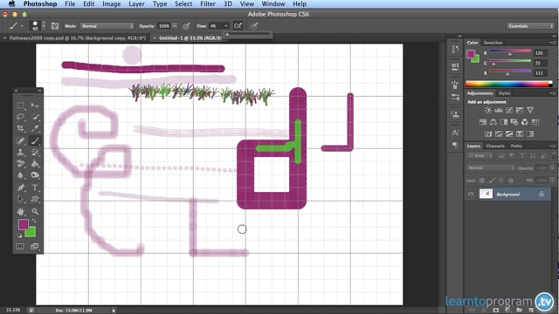
Task: Select the Paint Bucket tool
Action: click(x=35, y=164)
